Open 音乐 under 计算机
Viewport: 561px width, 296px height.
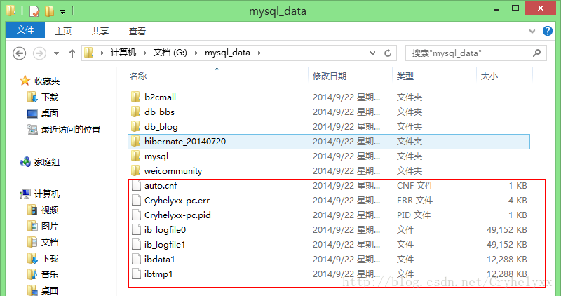click(43, 274)
